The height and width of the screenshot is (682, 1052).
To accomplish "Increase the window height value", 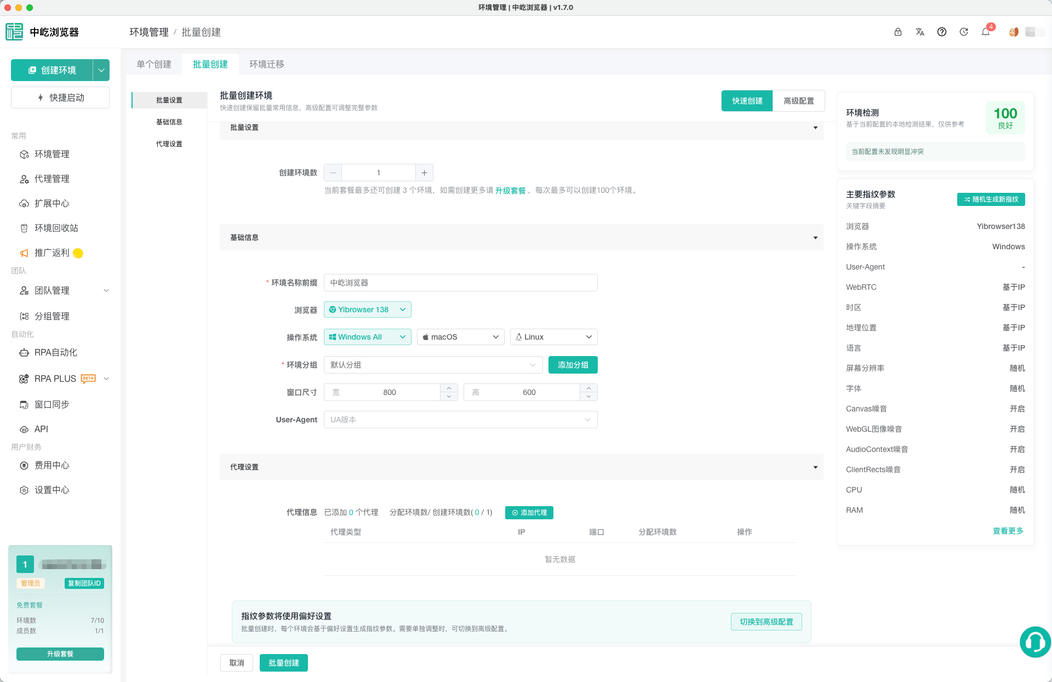I will click(x=588, y=388).
